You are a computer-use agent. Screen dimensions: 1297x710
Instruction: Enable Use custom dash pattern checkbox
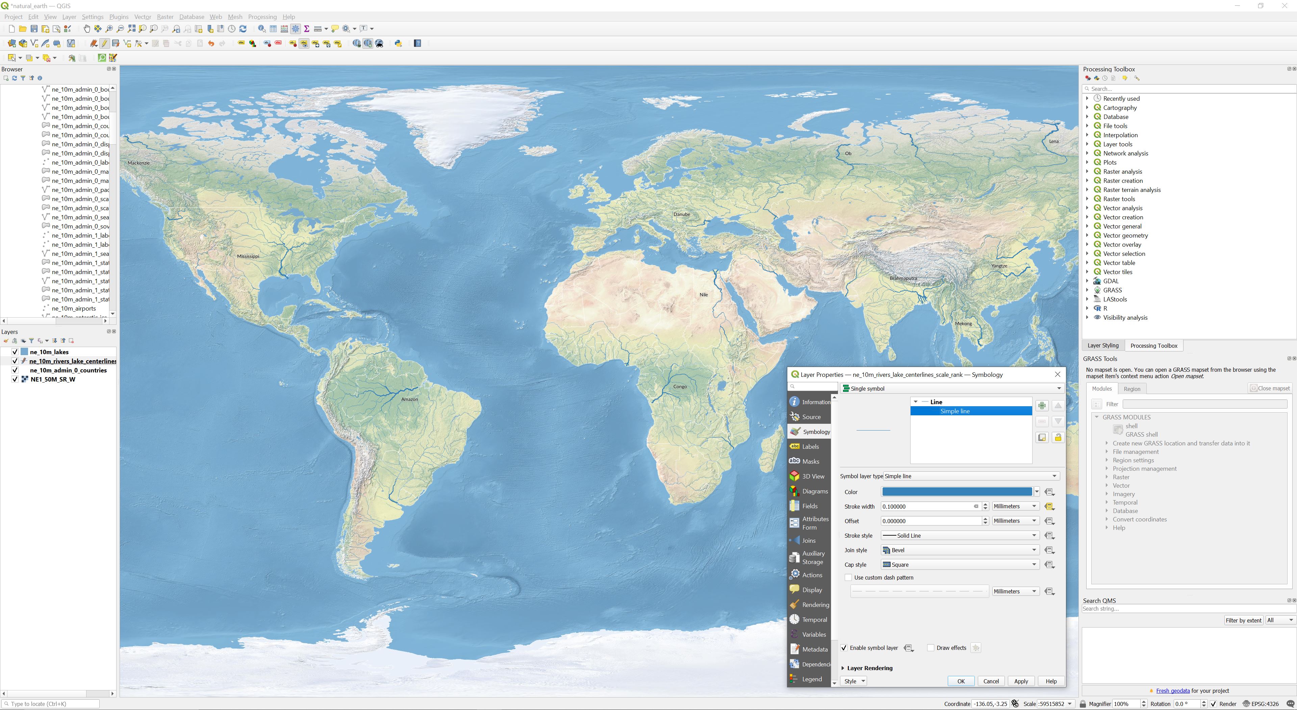(x=848, y=578)
